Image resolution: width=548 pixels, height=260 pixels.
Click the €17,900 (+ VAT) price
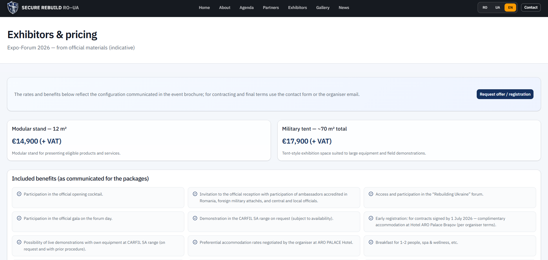[307, 141]
